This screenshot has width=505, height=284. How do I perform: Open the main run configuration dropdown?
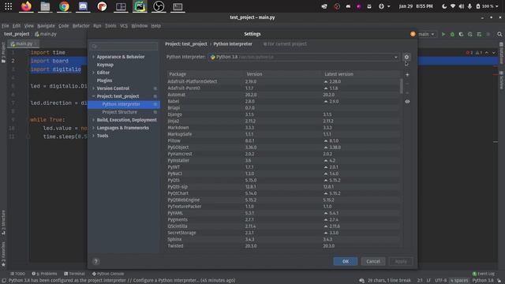426,34
